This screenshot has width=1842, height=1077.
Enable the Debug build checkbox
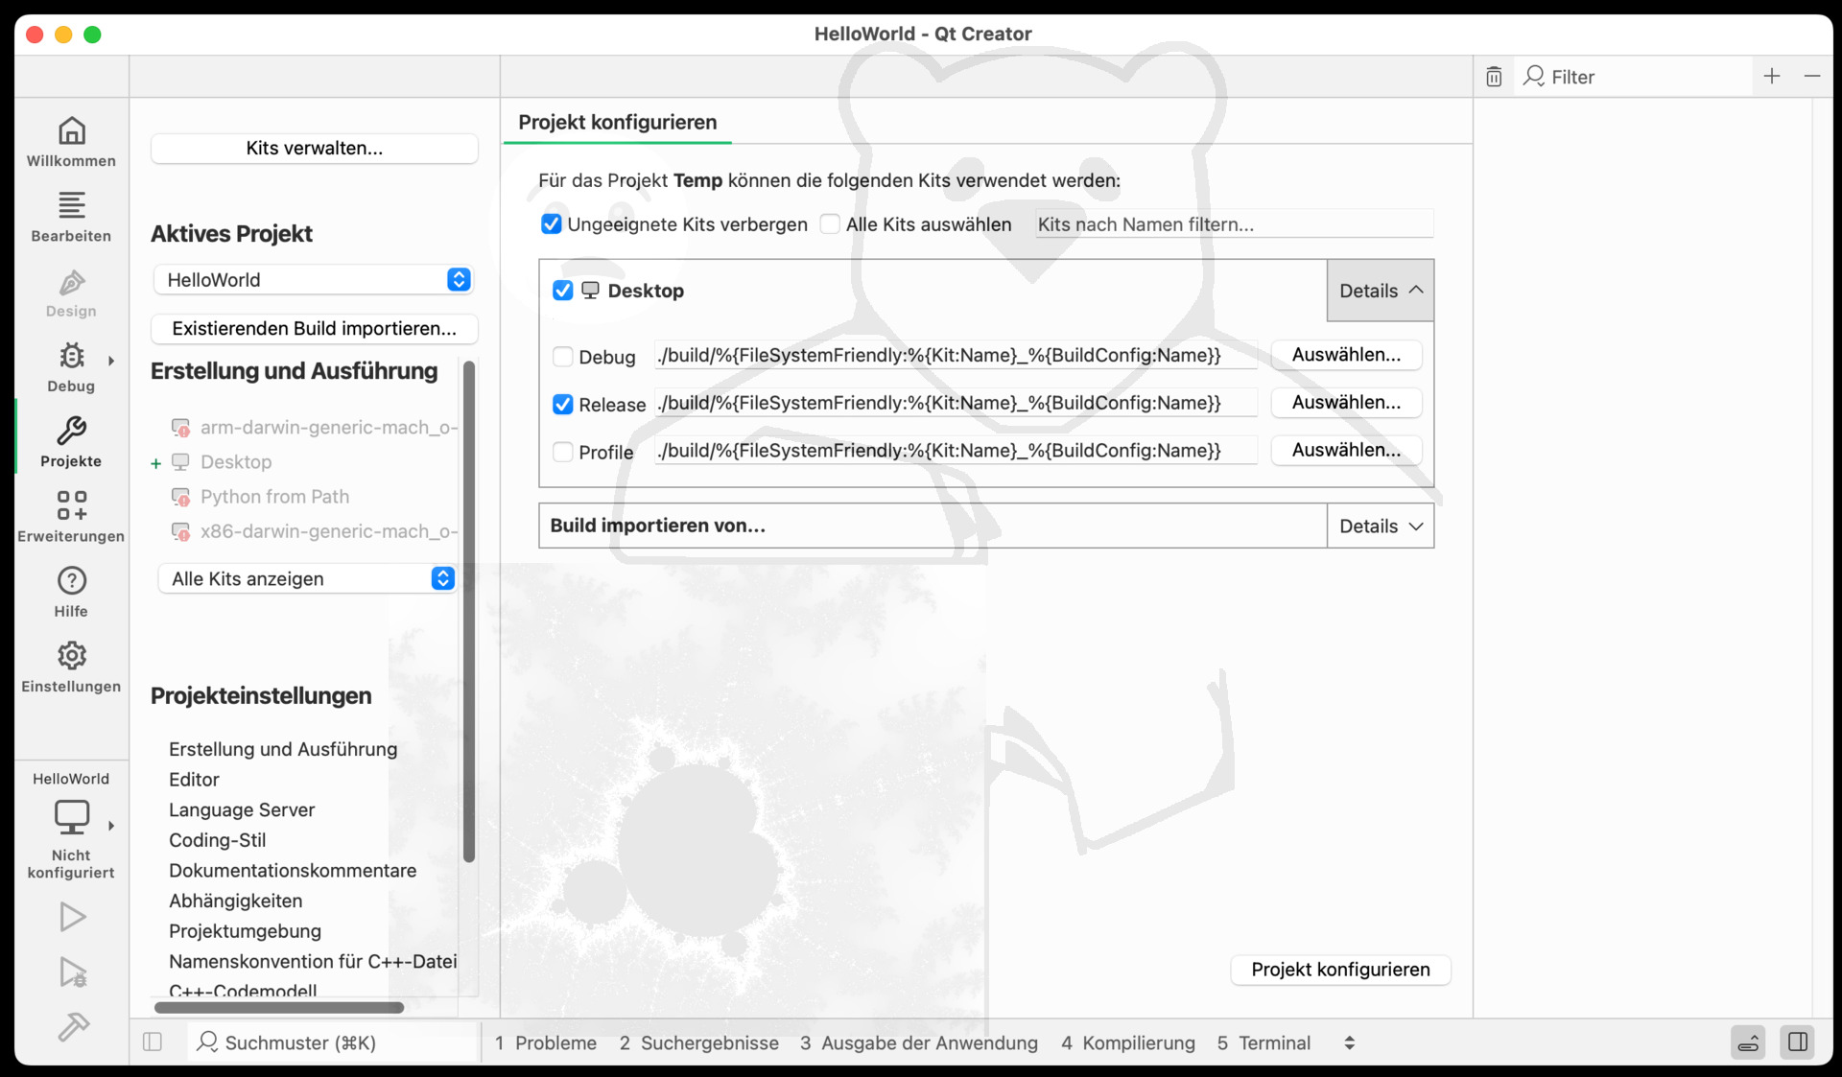click(563, 357)
